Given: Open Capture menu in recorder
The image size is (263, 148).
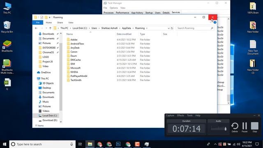Looking at the screenshot, I should point(170,116).
